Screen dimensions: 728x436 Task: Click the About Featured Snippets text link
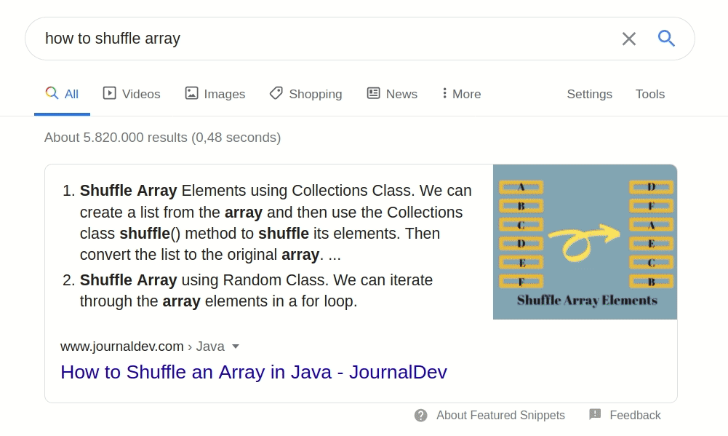point(500,416)
